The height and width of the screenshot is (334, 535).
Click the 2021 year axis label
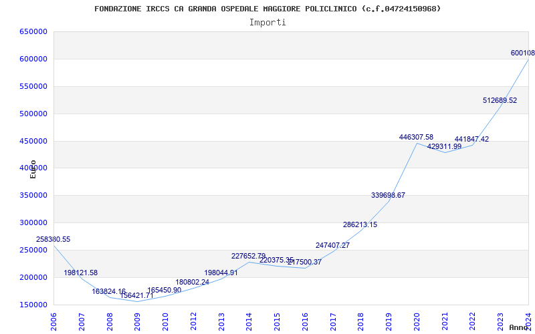[x=445, y=321]
